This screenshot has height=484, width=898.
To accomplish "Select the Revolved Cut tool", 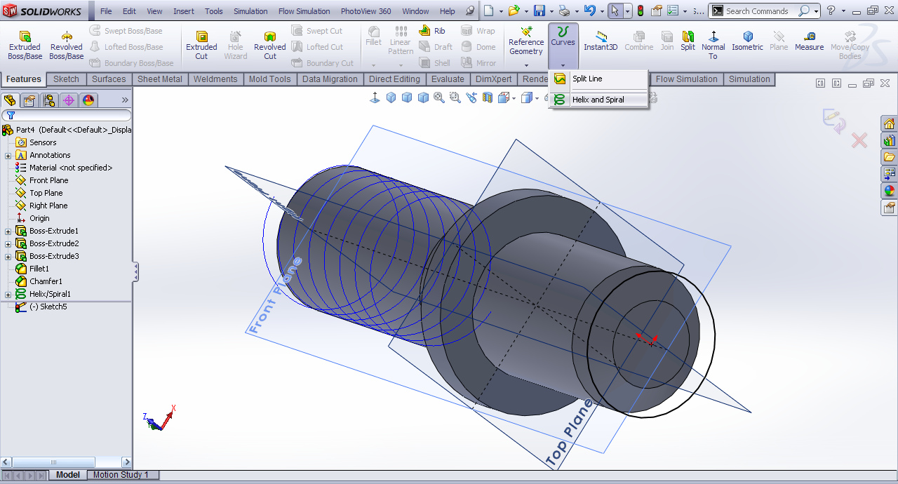I will [x=269, y=45].
